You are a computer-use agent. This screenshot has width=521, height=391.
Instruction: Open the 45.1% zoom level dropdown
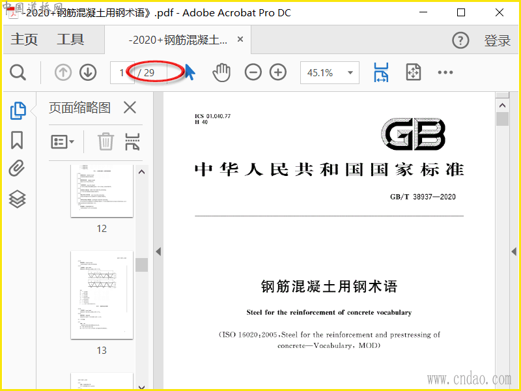330,72
